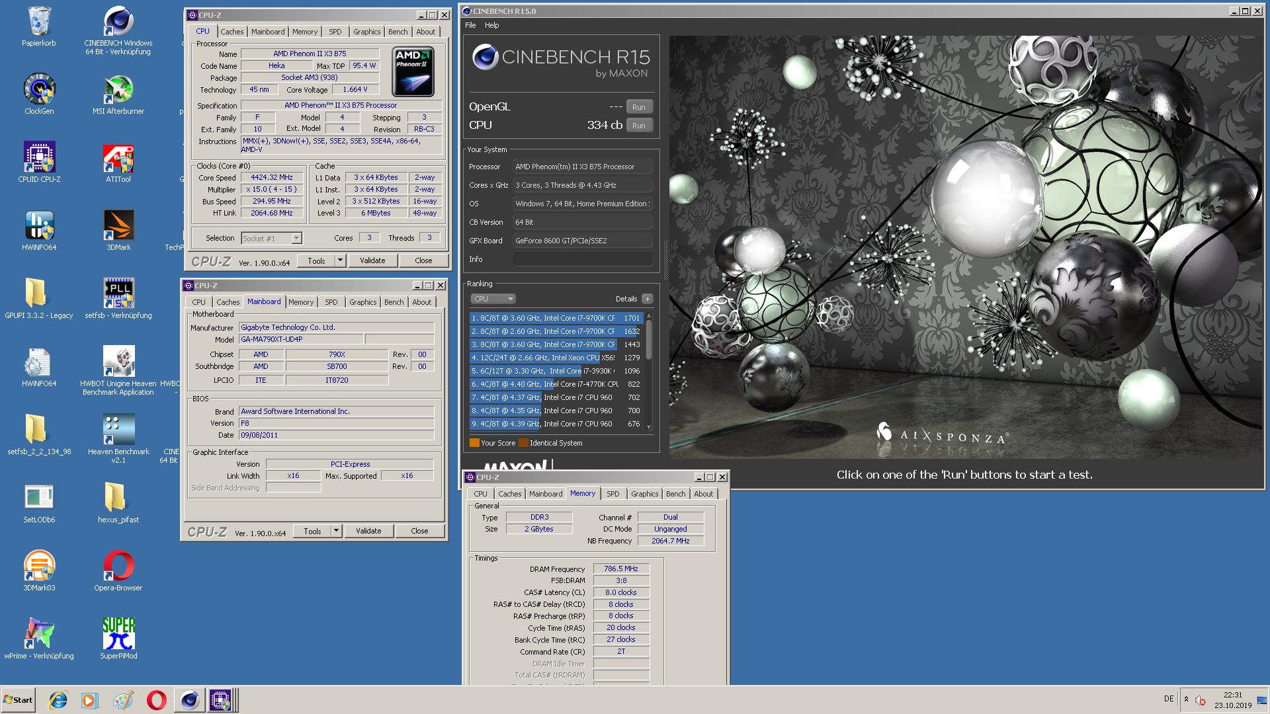Screen dimensions: 1270x714
Task: Open the CPUID CPU-Z desktop icon
Action: tap(39, 163)
